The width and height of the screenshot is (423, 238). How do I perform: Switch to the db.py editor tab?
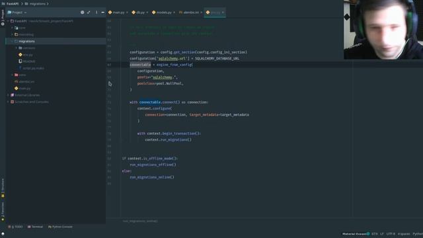pyautogui.click(x=138, y=13)
